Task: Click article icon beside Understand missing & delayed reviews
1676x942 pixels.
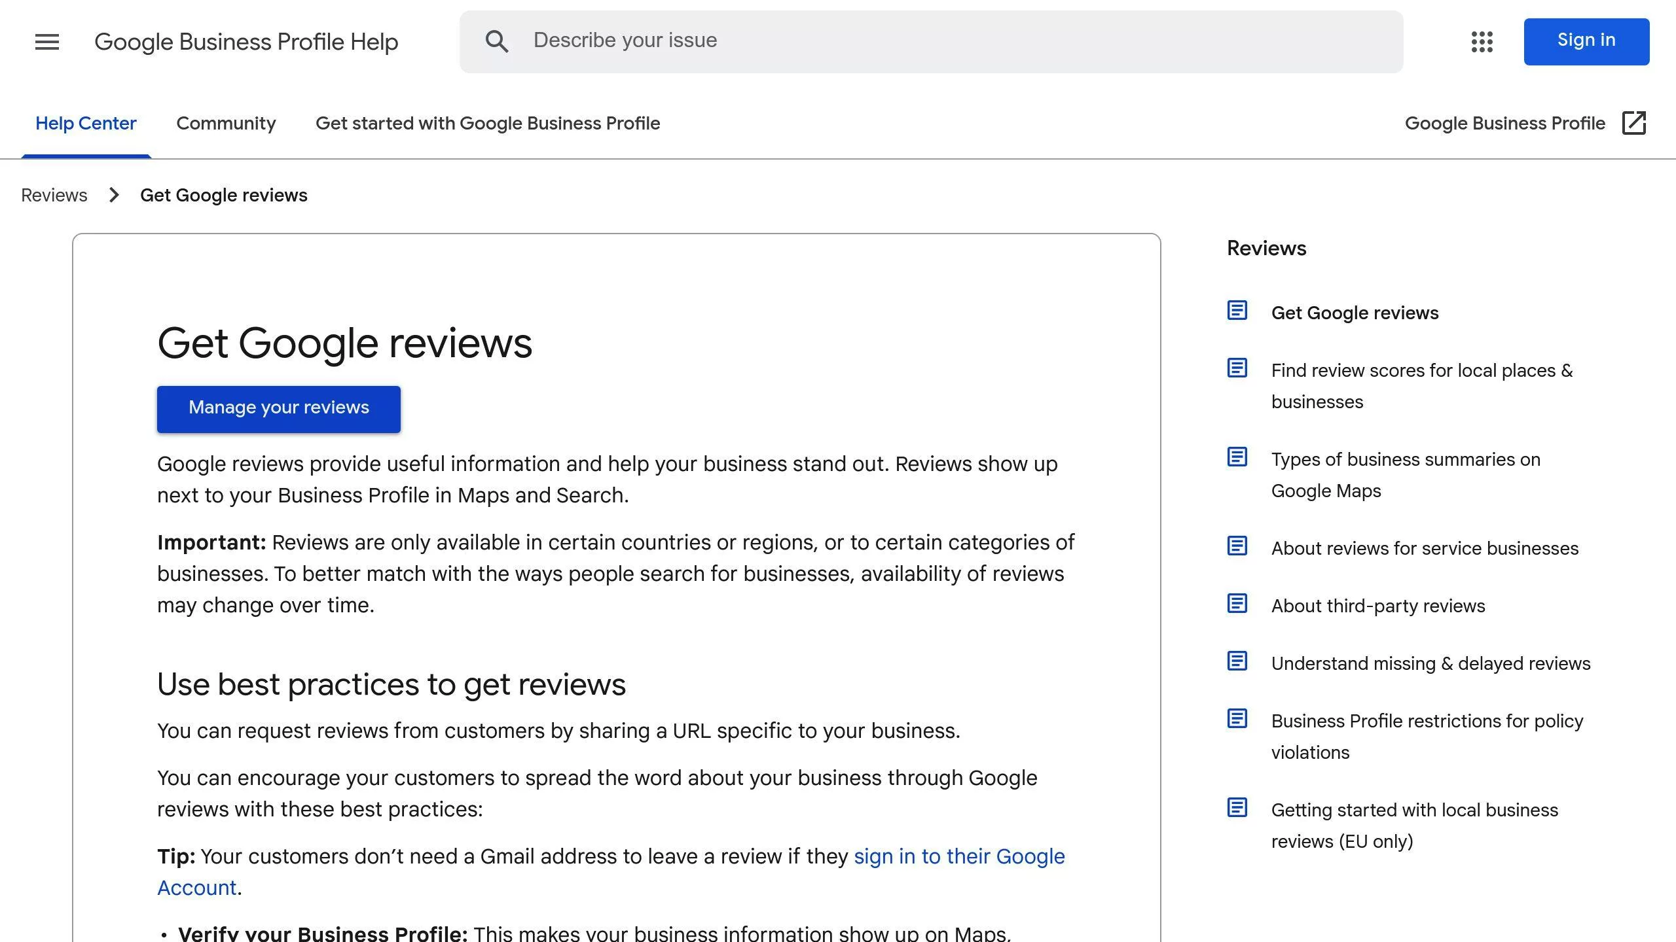Action: (1237, 661)
